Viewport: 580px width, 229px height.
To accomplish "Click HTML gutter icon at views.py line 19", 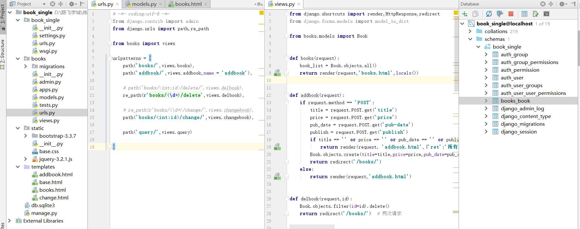I will [277, 147].
